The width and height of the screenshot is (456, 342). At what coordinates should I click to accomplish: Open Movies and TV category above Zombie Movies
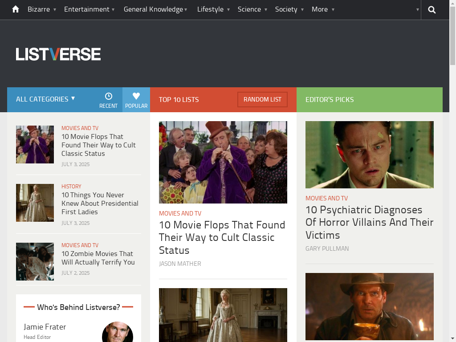coord(80,245)
